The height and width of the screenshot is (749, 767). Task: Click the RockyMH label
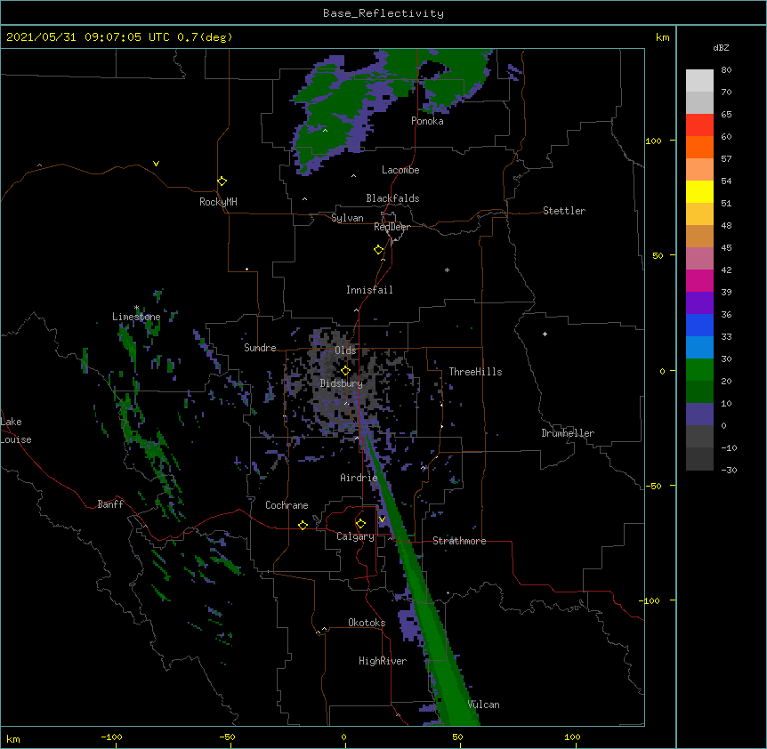[218, 202]
